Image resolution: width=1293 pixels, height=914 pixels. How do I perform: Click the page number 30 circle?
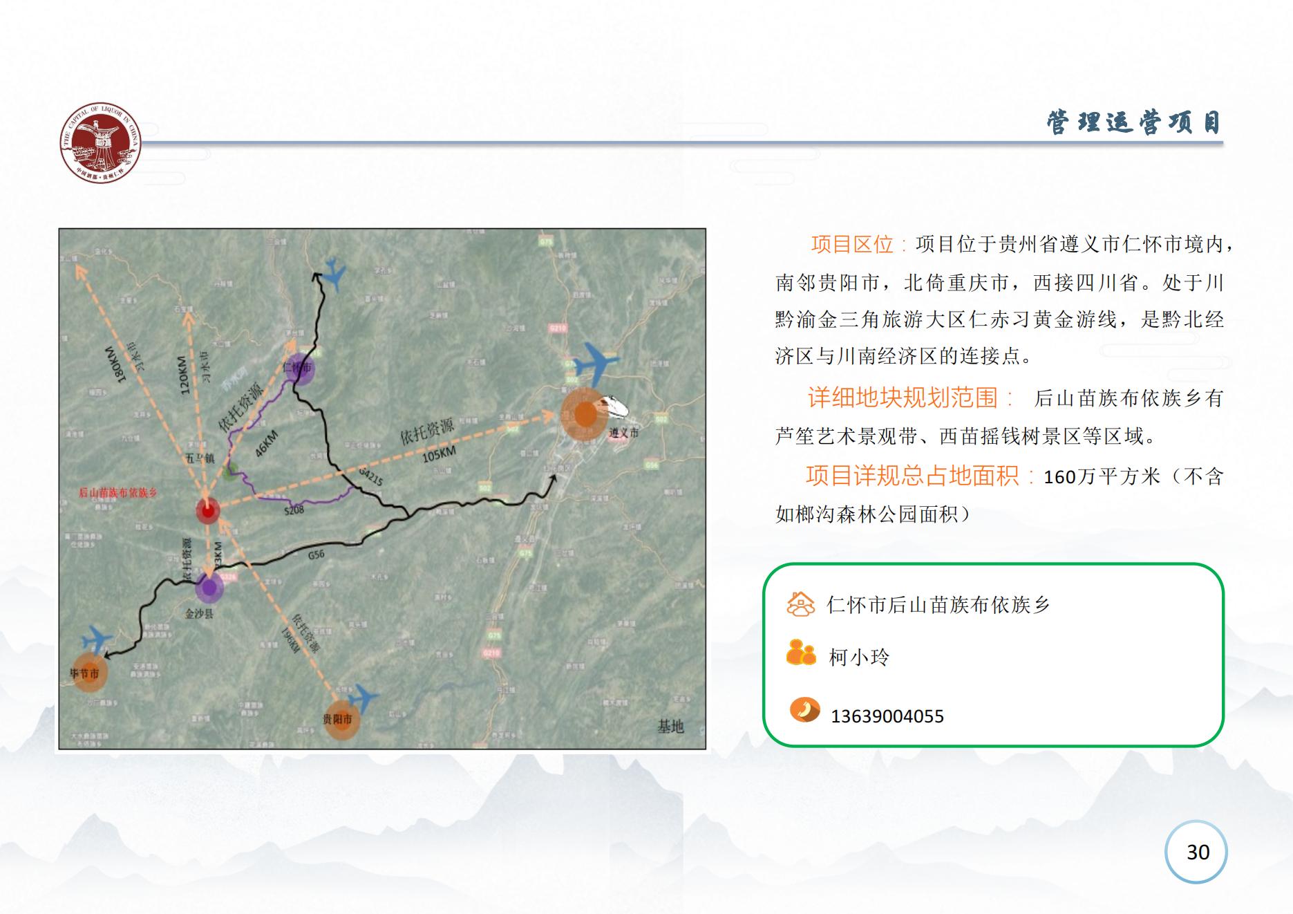coord(1197,852)
